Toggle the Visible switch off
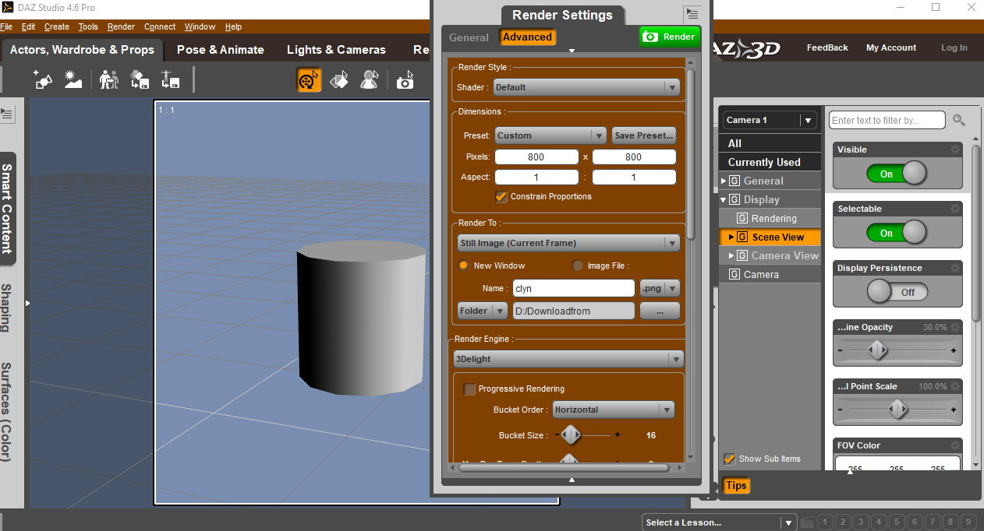This screenshot has height=531, width=984. pos(897,174)
